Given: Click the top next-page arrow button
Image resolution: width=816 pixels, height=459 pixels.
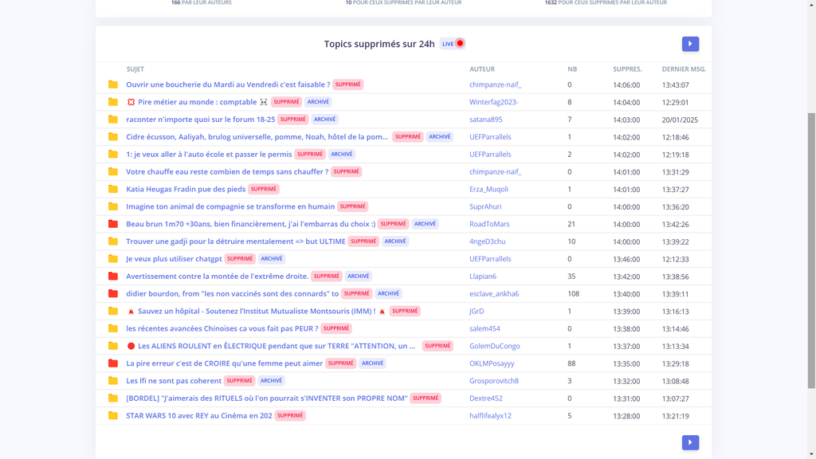Looking at the screenshot, I should point(690,44).
